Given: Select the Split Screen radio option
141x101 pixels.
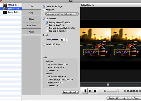Looking at the screenshot, I should [44, 19].
